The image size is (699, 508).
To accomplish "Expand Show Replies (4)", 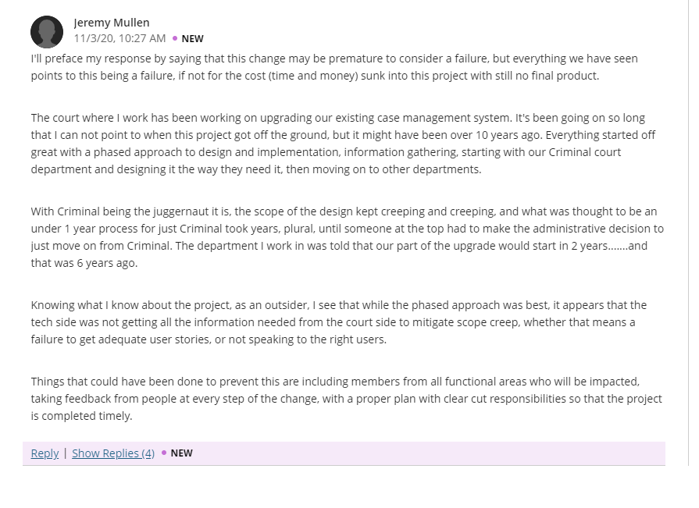I will pos(113,453).
